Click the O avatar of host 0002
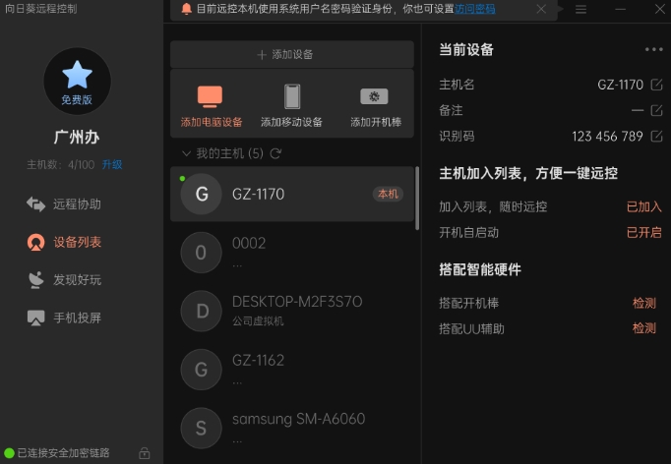This screenshot has width=671, height=464. point(201,253)
